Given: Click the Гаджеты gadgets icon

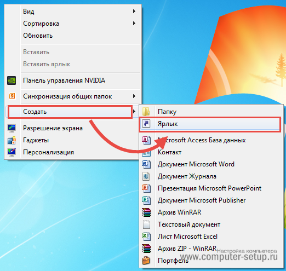Looking at the screenshot, I should [12, 140].
